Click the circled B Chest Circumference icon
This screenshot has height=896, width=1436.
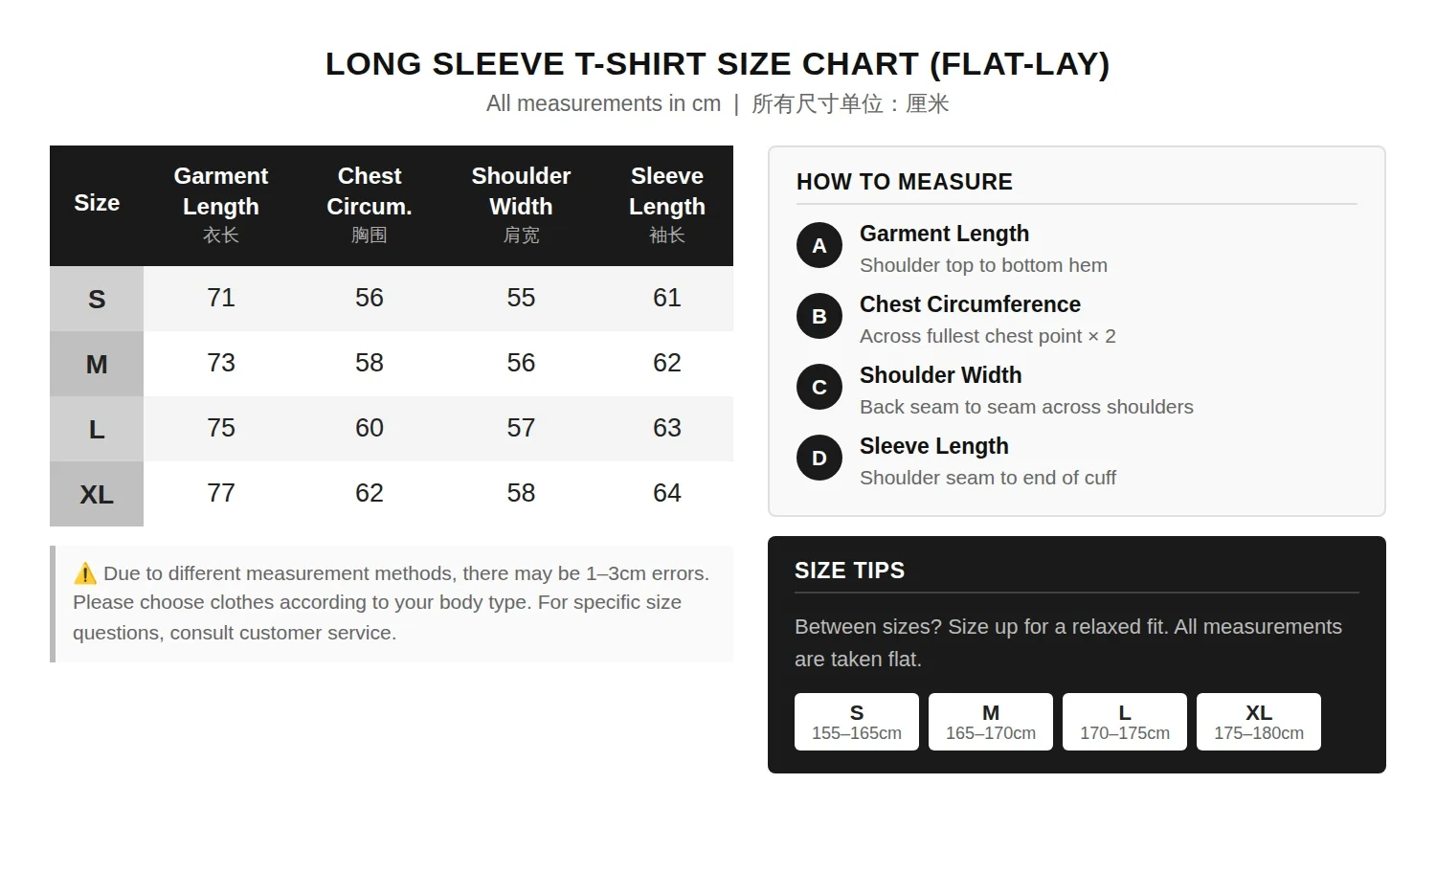(819, 316)
